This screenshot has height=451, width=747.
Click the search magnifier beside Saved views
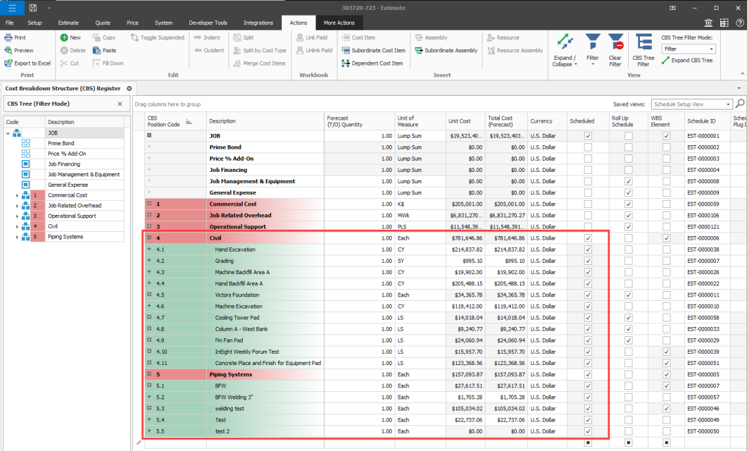740,104
